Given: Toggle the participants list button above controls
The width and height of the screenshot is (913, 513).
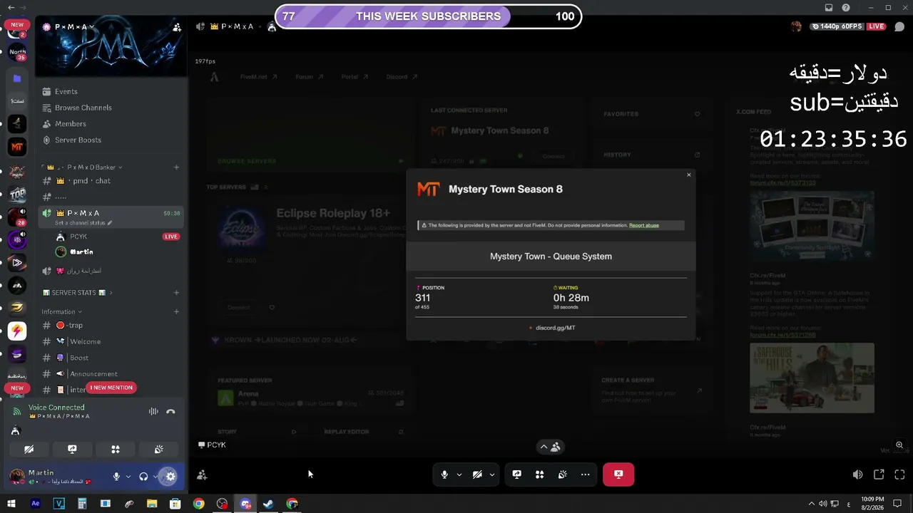Looking at the screenshot, I should 550,447.
